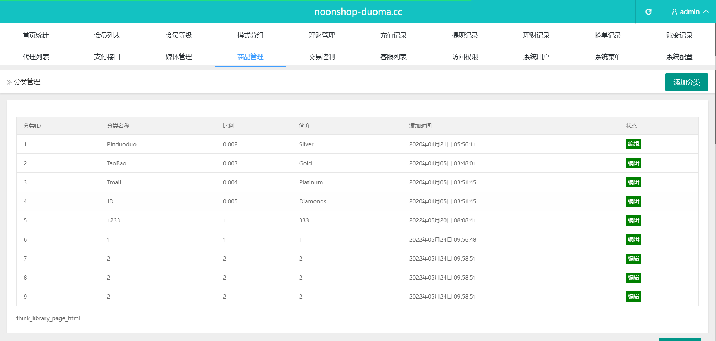Open 商品管理 navigation tab
Image resolution: width=716 pixels, height=341 pixels.
[250, 57]
